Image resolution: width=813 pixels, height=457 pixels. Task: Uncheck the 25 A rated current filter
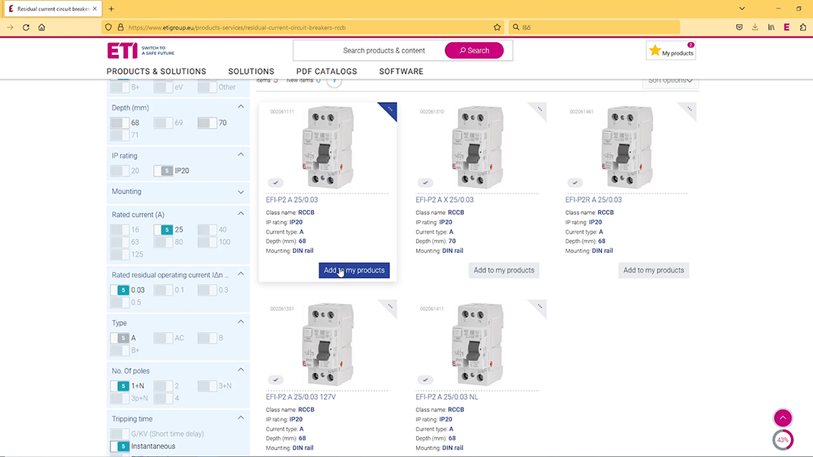pyautogui.click(x=163, y=229)
